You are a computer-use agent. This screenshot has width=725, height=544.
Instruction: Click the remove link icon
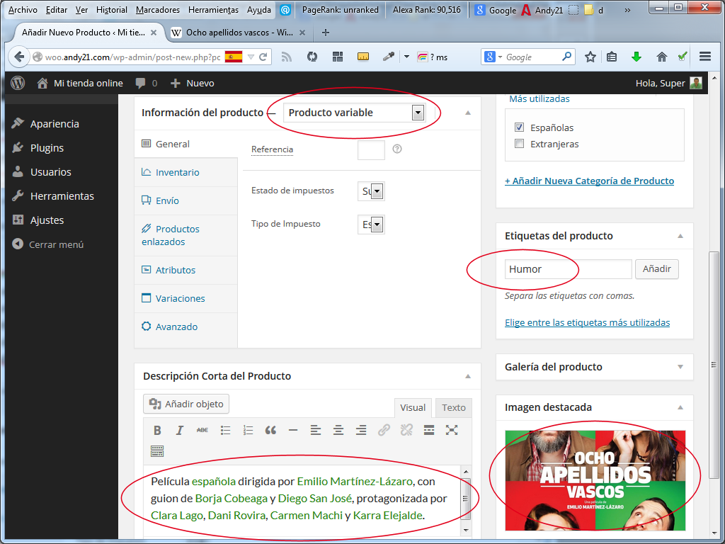[x=406, y=430]
